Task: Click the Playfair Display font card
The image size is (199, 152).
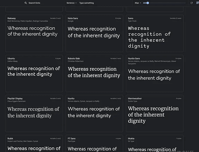Action: [34, 113]
